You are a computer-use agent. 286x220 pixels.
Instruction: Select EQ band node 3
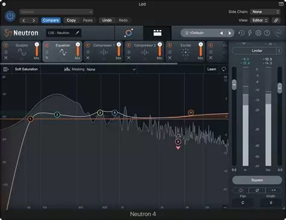pos(100,113)
